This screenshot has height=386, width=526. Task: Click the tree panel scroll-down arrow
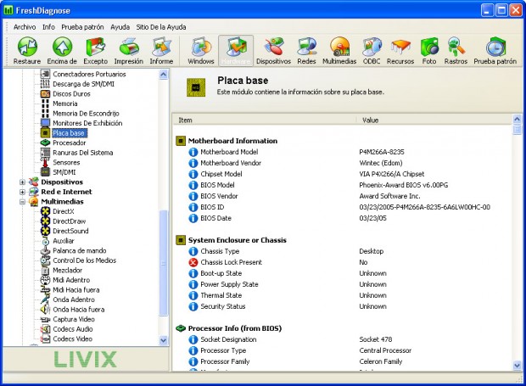[x=164, y=340]
